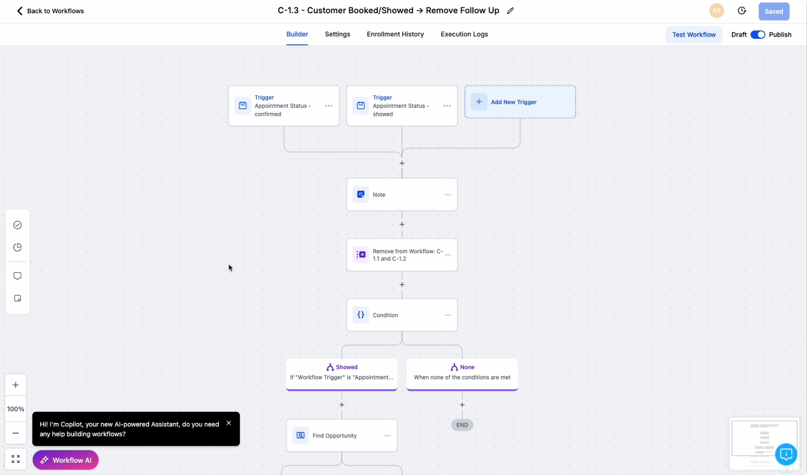Open three-dot menu on Condition action

tap(448, 315)
